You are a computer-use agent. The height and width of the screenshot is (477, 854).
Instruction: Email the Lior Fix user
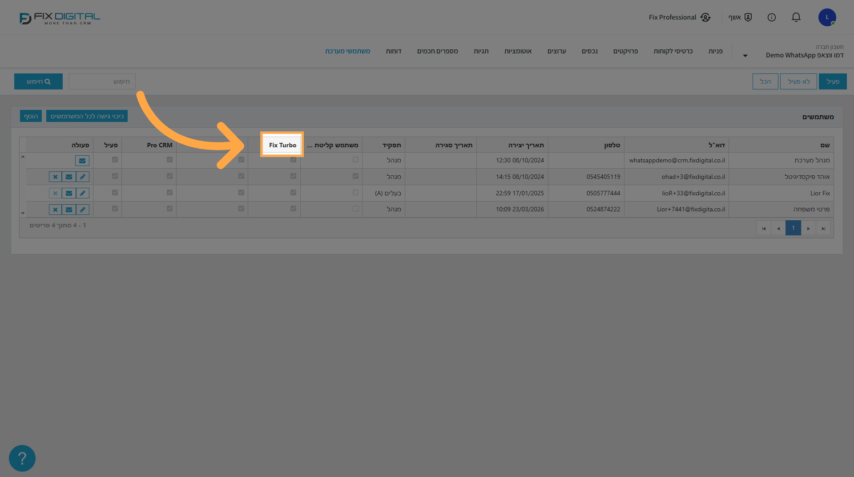(x=69, y=193)
